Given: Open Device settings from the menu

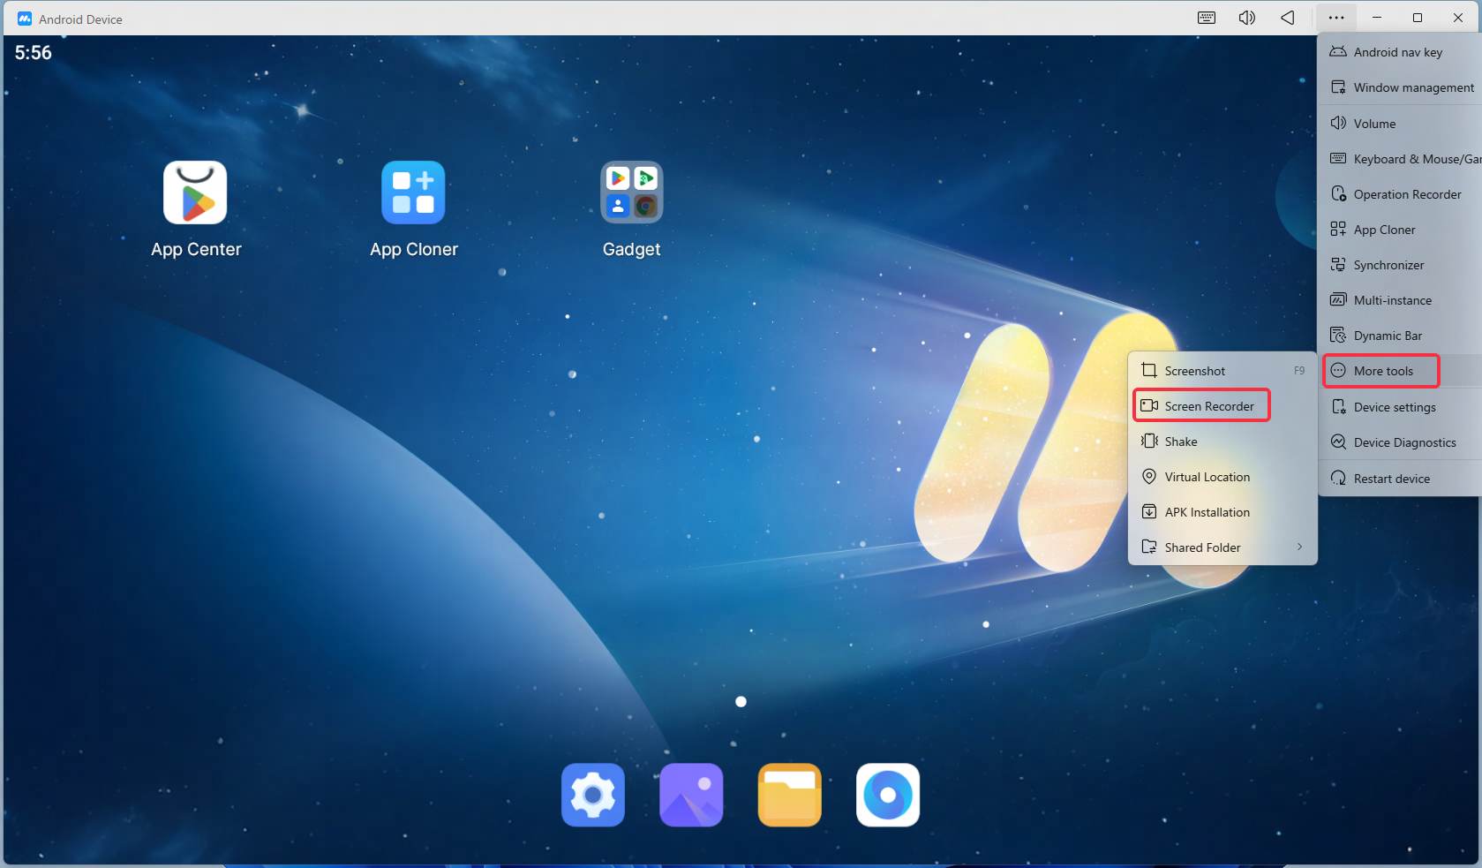Looking at the screenshot, I should tap(1400, 407).
